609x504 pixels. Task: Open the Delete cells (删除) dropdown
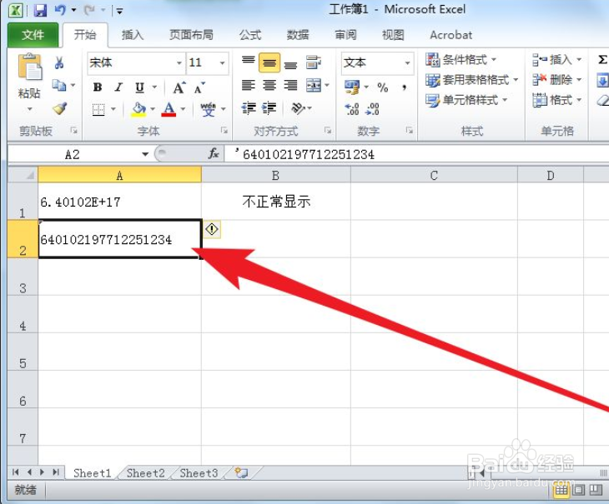[x=557, y=80]
